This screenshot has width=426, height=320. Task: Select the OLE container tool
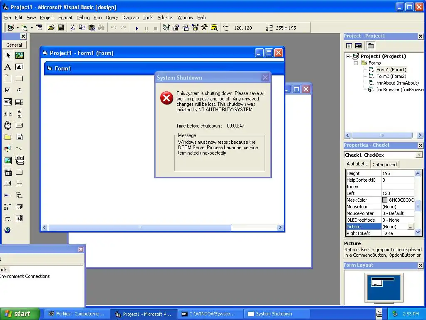click(x=8, y=172)
